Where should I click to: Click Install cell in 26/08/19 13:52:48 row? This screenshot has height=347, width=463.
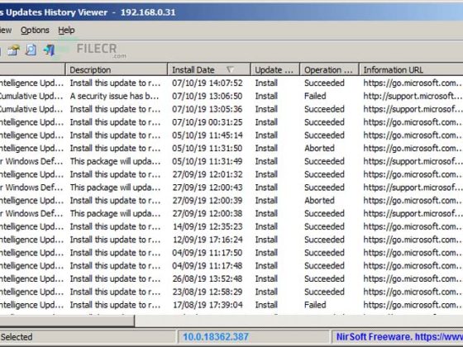266,278
